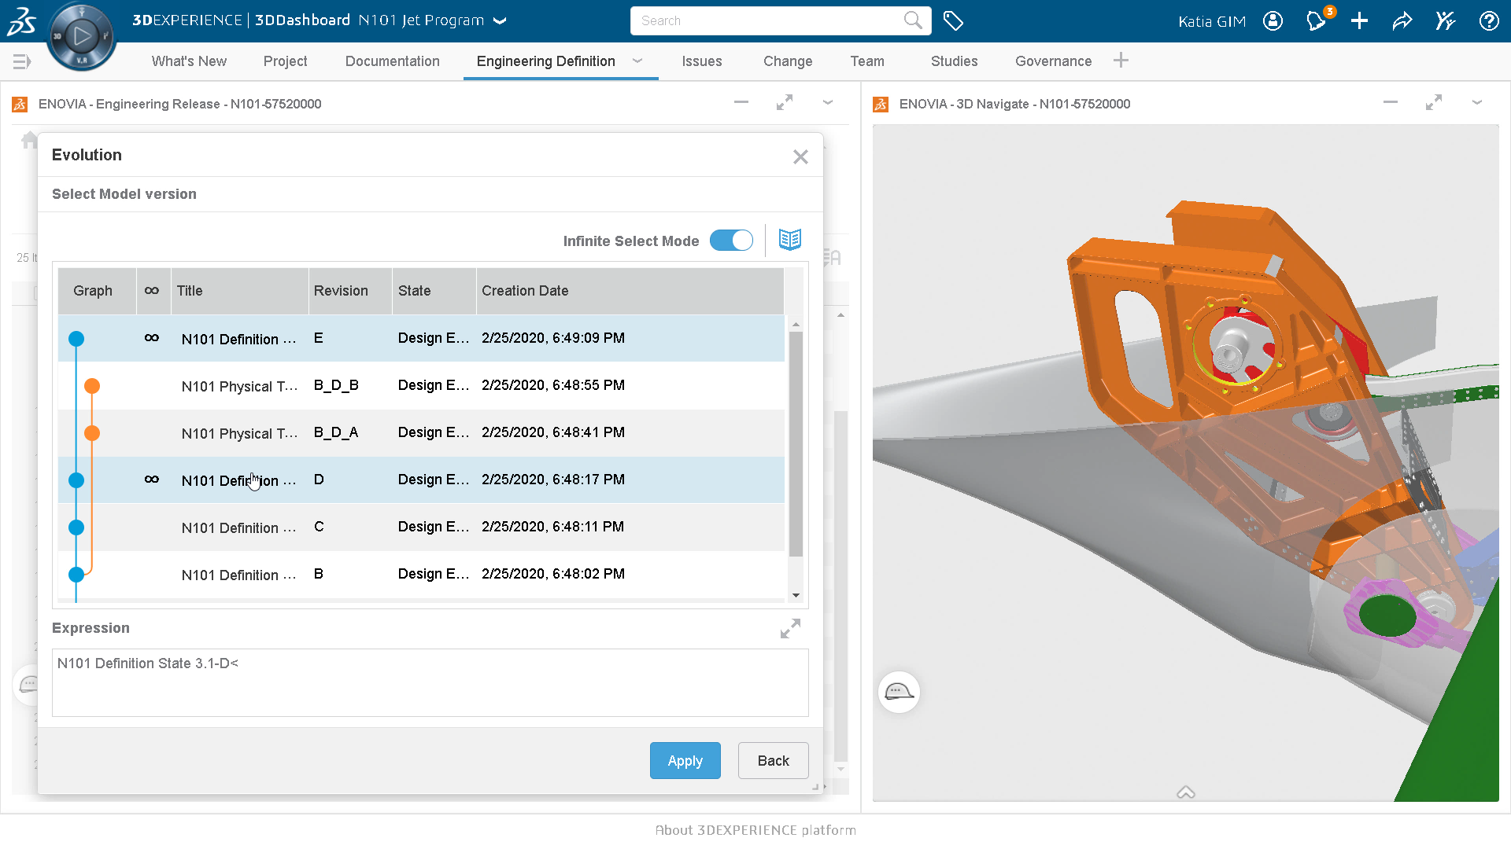1511x849 pixels.
Task: Open the Share icon in the top bar
Action: pos(1402,20)
